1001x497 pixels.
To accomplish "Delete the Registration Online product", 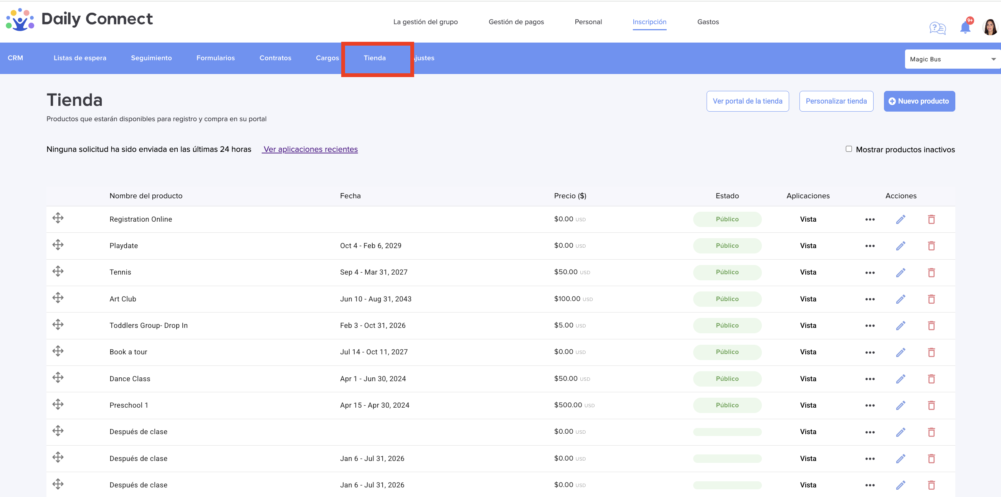I will tap(931, 219).
